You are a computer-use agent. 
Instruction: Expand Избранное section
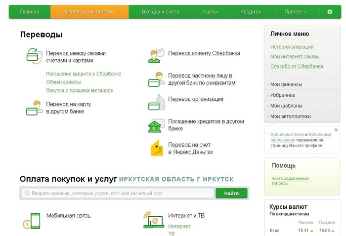(x=302, y=95)
